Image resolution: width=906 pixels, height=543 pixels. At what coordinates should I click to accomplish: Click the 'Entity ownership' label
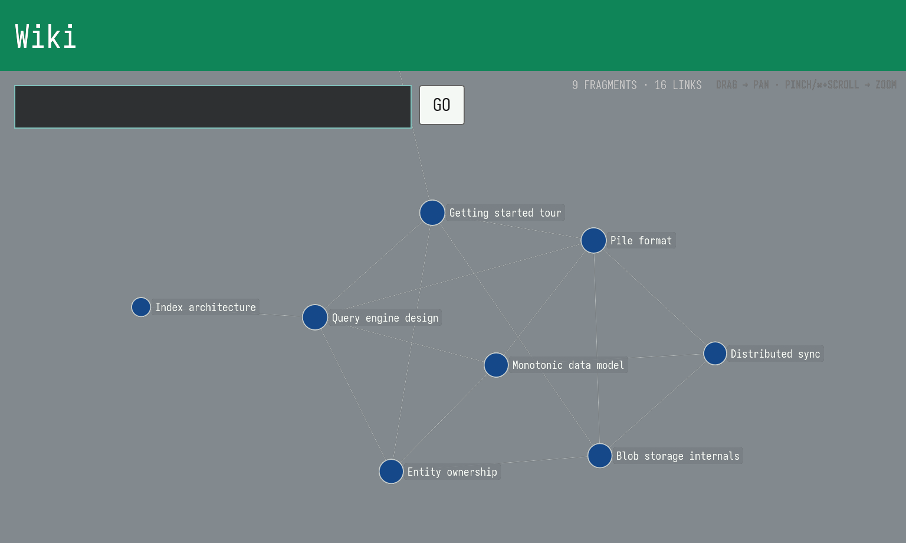tap(452, 472)
